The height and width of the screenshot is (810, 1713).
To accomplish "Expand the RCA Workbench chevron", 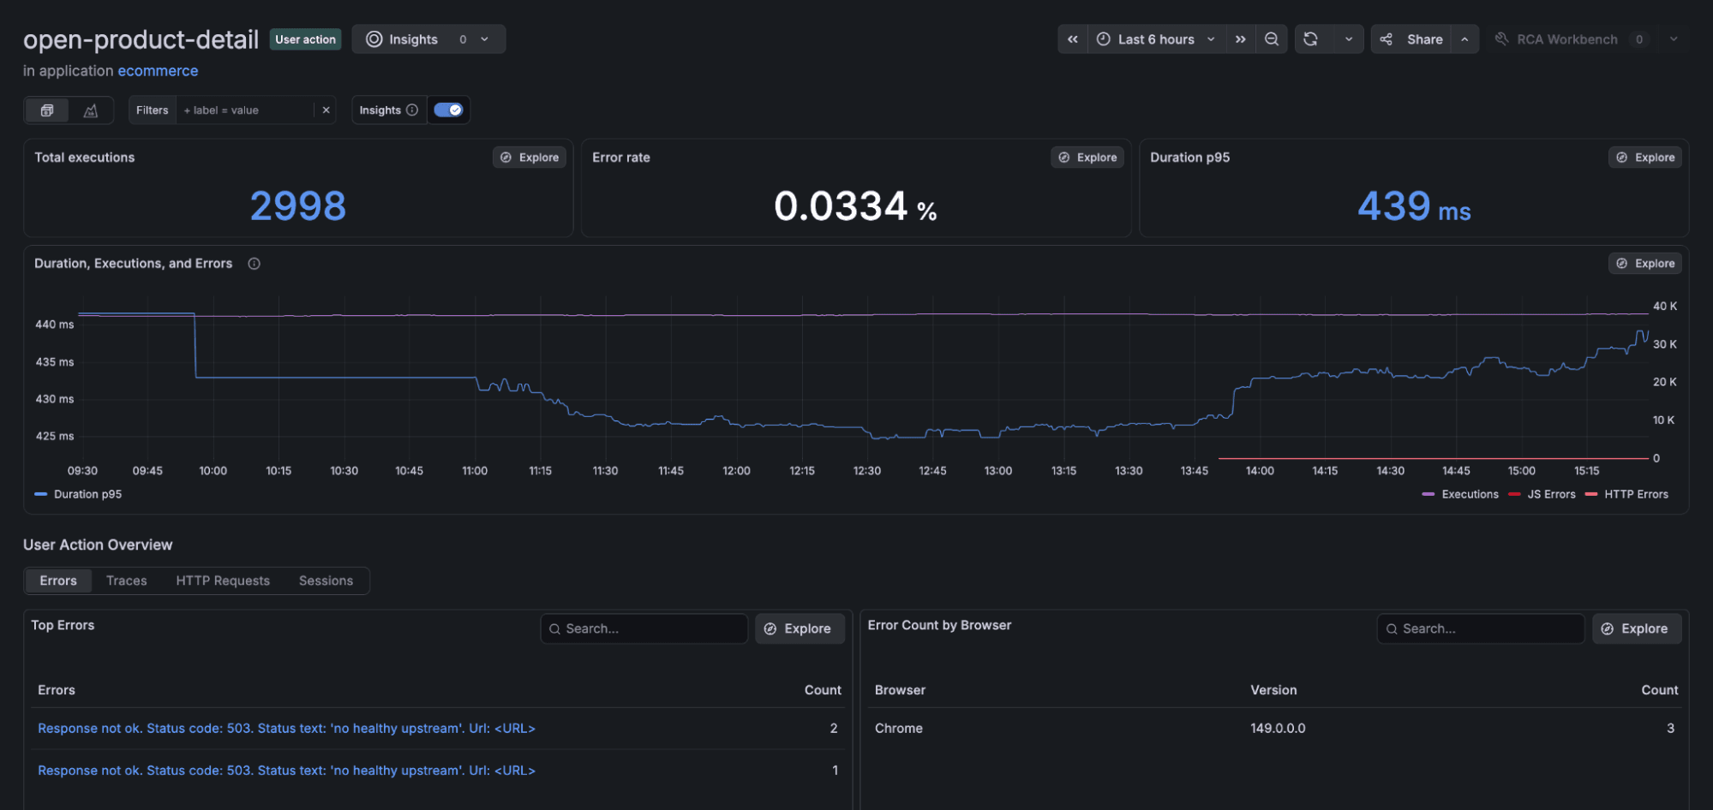I will click(x=1673, y=39).
